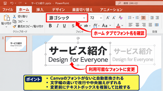
Task: Click the black Design for Everyone subtitle
Action: point(78,60)
